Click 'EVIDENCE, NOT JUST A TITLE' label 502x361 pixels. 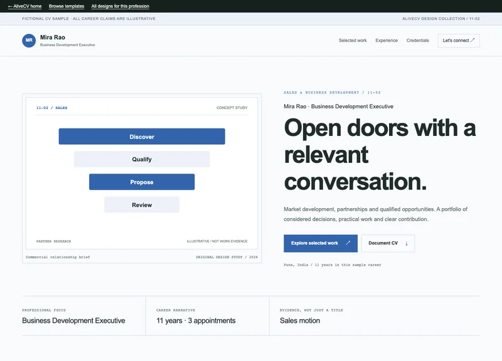pos(311,310)
